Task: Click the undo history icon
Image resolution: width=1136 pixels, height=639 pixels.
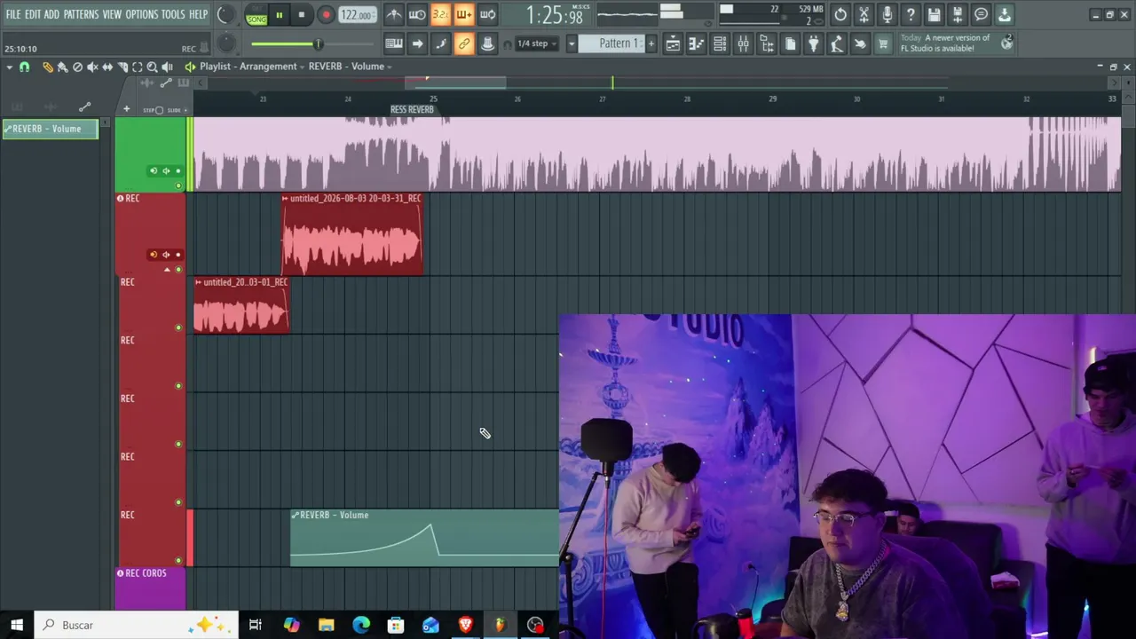Action: click(x=840, y=14)
